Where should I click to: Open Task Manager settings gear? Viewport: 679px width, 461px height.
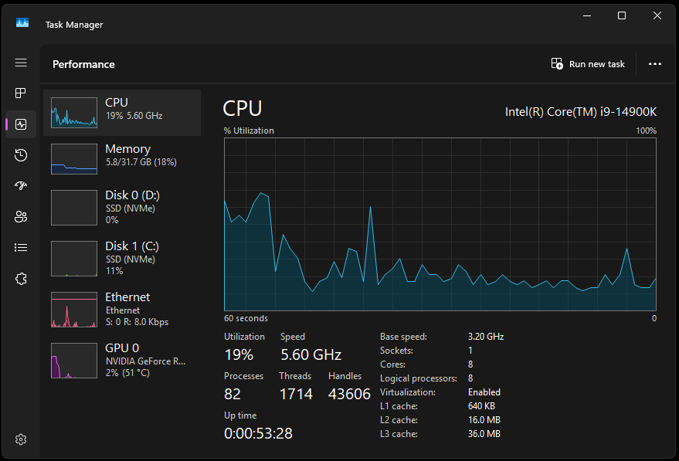pos(21,439)
